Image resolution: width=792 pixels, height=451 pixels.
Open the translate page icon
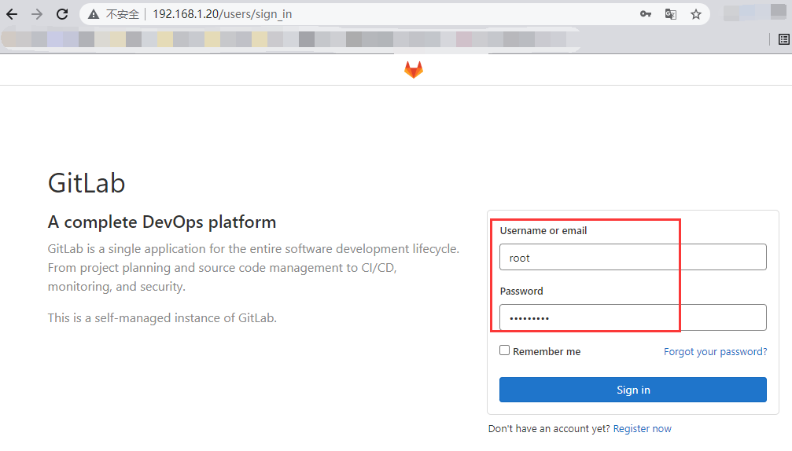point(670,14)
